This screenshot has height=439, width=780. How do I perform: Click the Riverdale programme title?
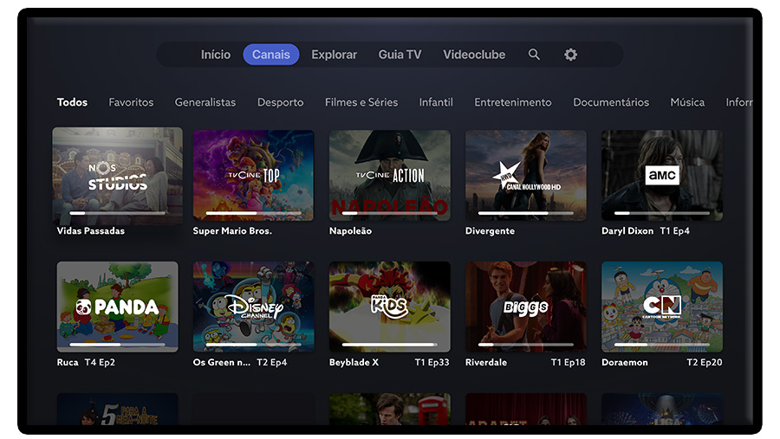click(486, 363)
